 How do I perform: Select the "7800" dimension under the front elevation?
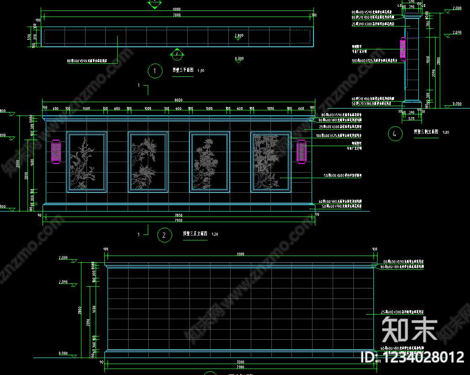(x=178, y=215)
